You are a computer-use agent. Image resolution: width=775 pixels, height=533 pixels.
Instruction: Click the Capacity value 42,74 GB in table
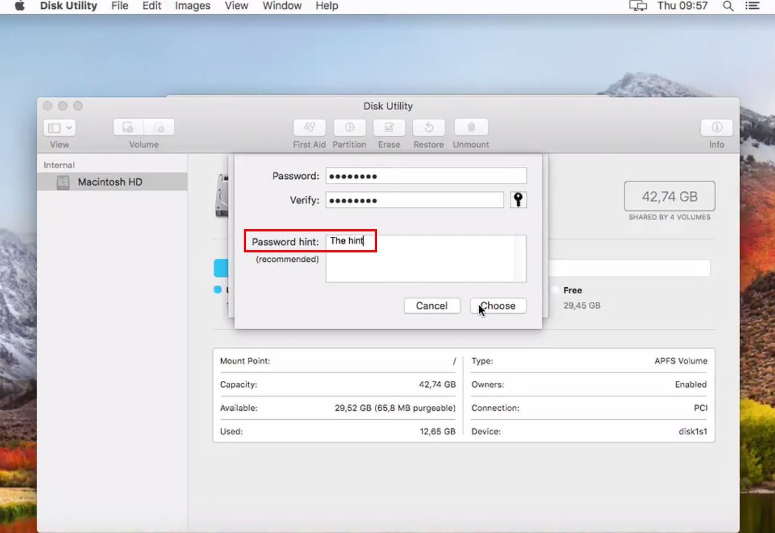(437, 384)
